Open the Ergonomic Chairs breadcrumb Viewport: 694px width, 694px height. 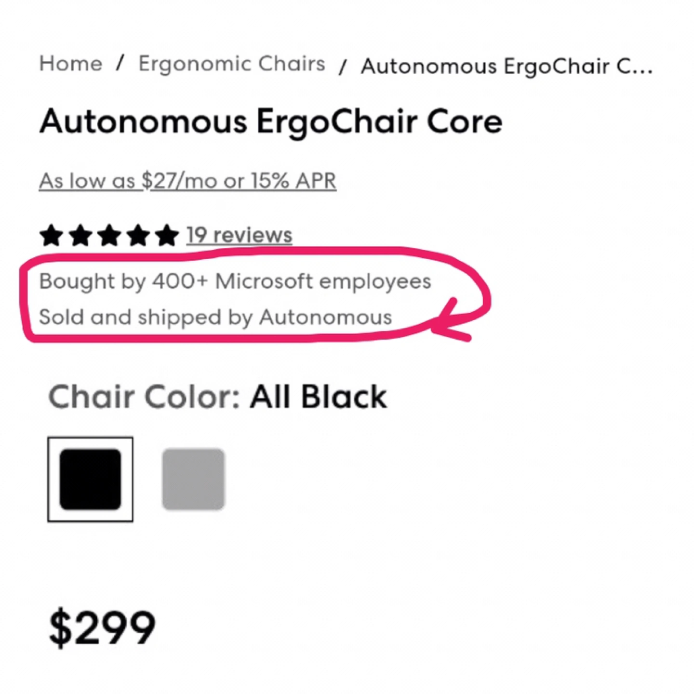click(231, 64)
